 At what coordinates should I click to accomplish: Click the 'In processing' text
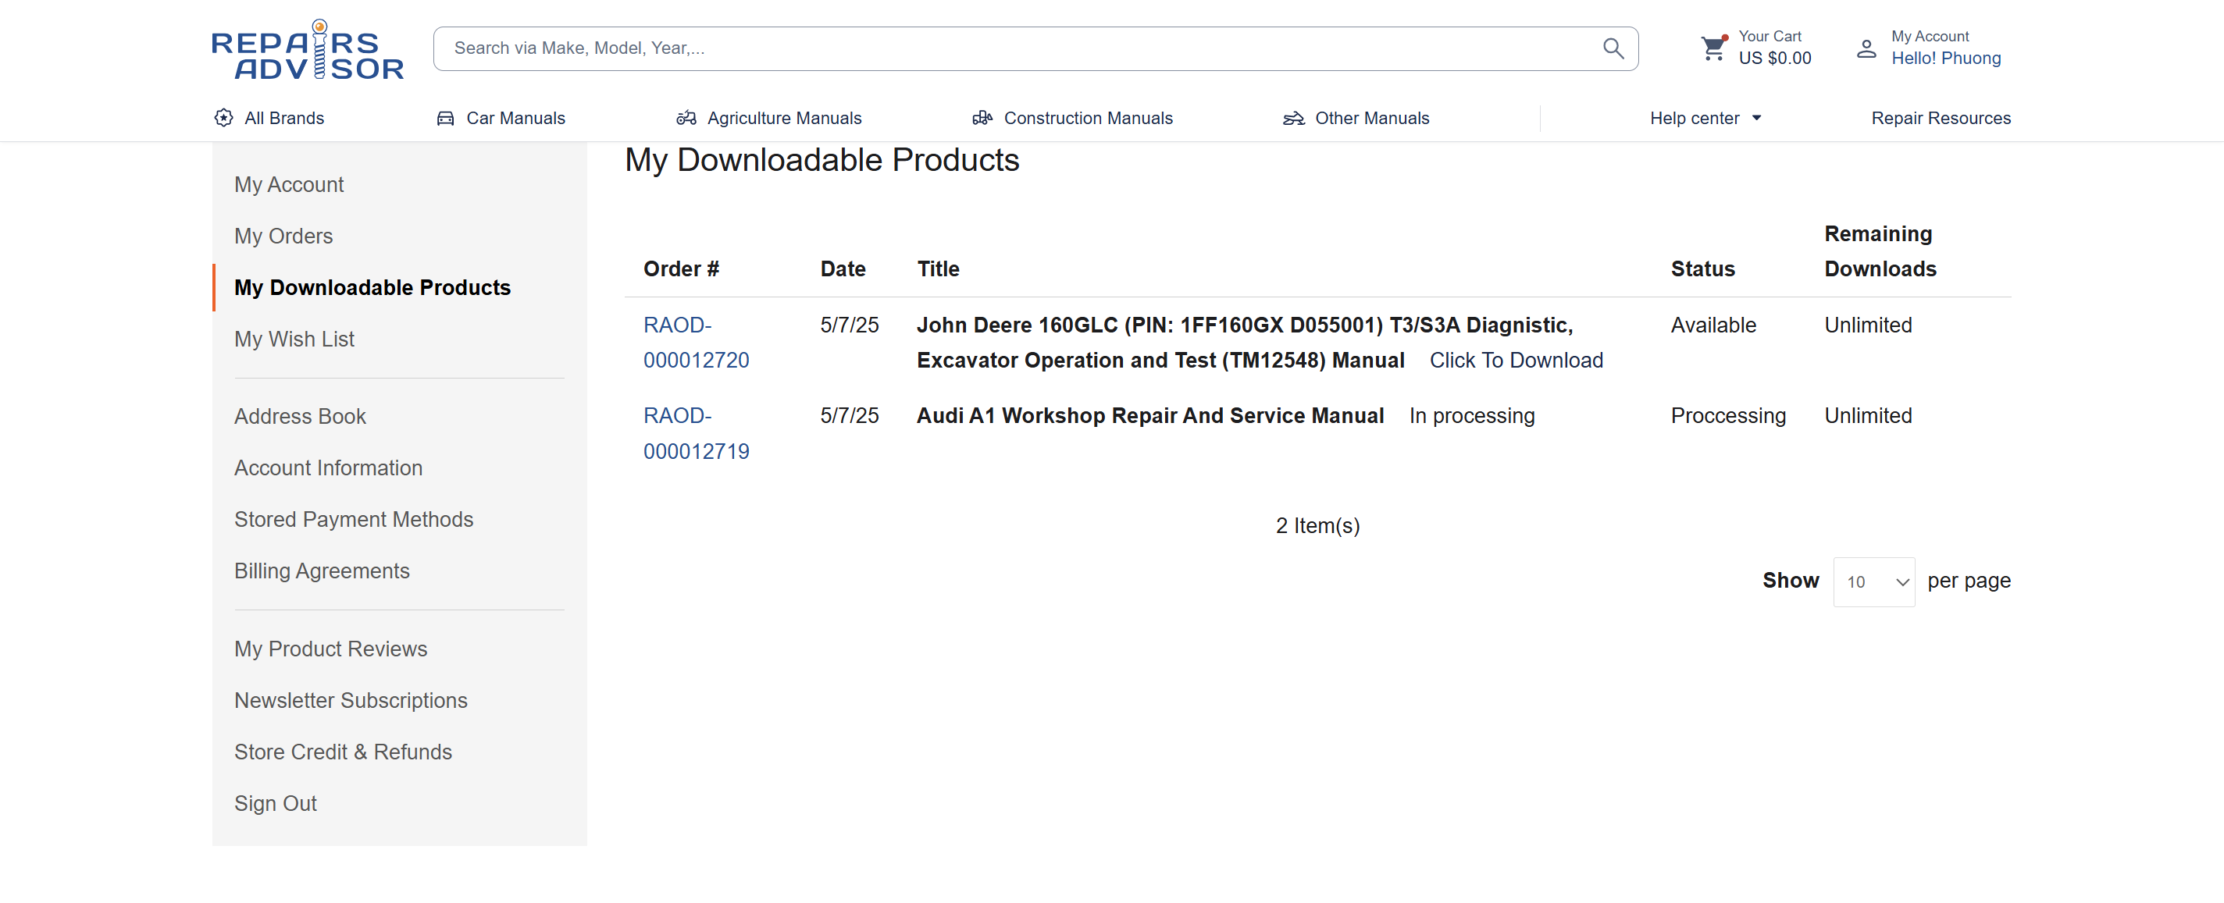tap(1472, 416)
